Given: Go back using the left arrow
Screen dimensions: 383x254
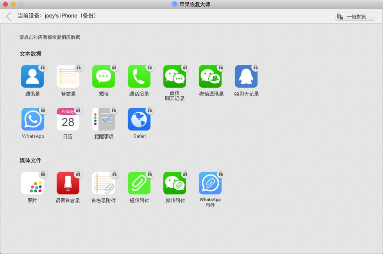Looking at the screenshot, I should pos(9,16).
